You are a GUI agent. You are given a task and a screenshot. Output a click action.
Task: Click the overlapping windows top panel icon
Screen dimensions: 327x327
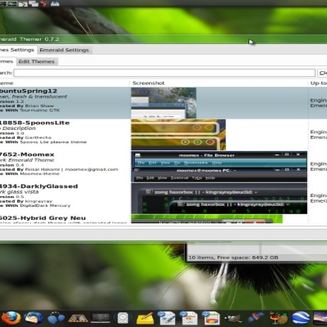pos(34,3)
